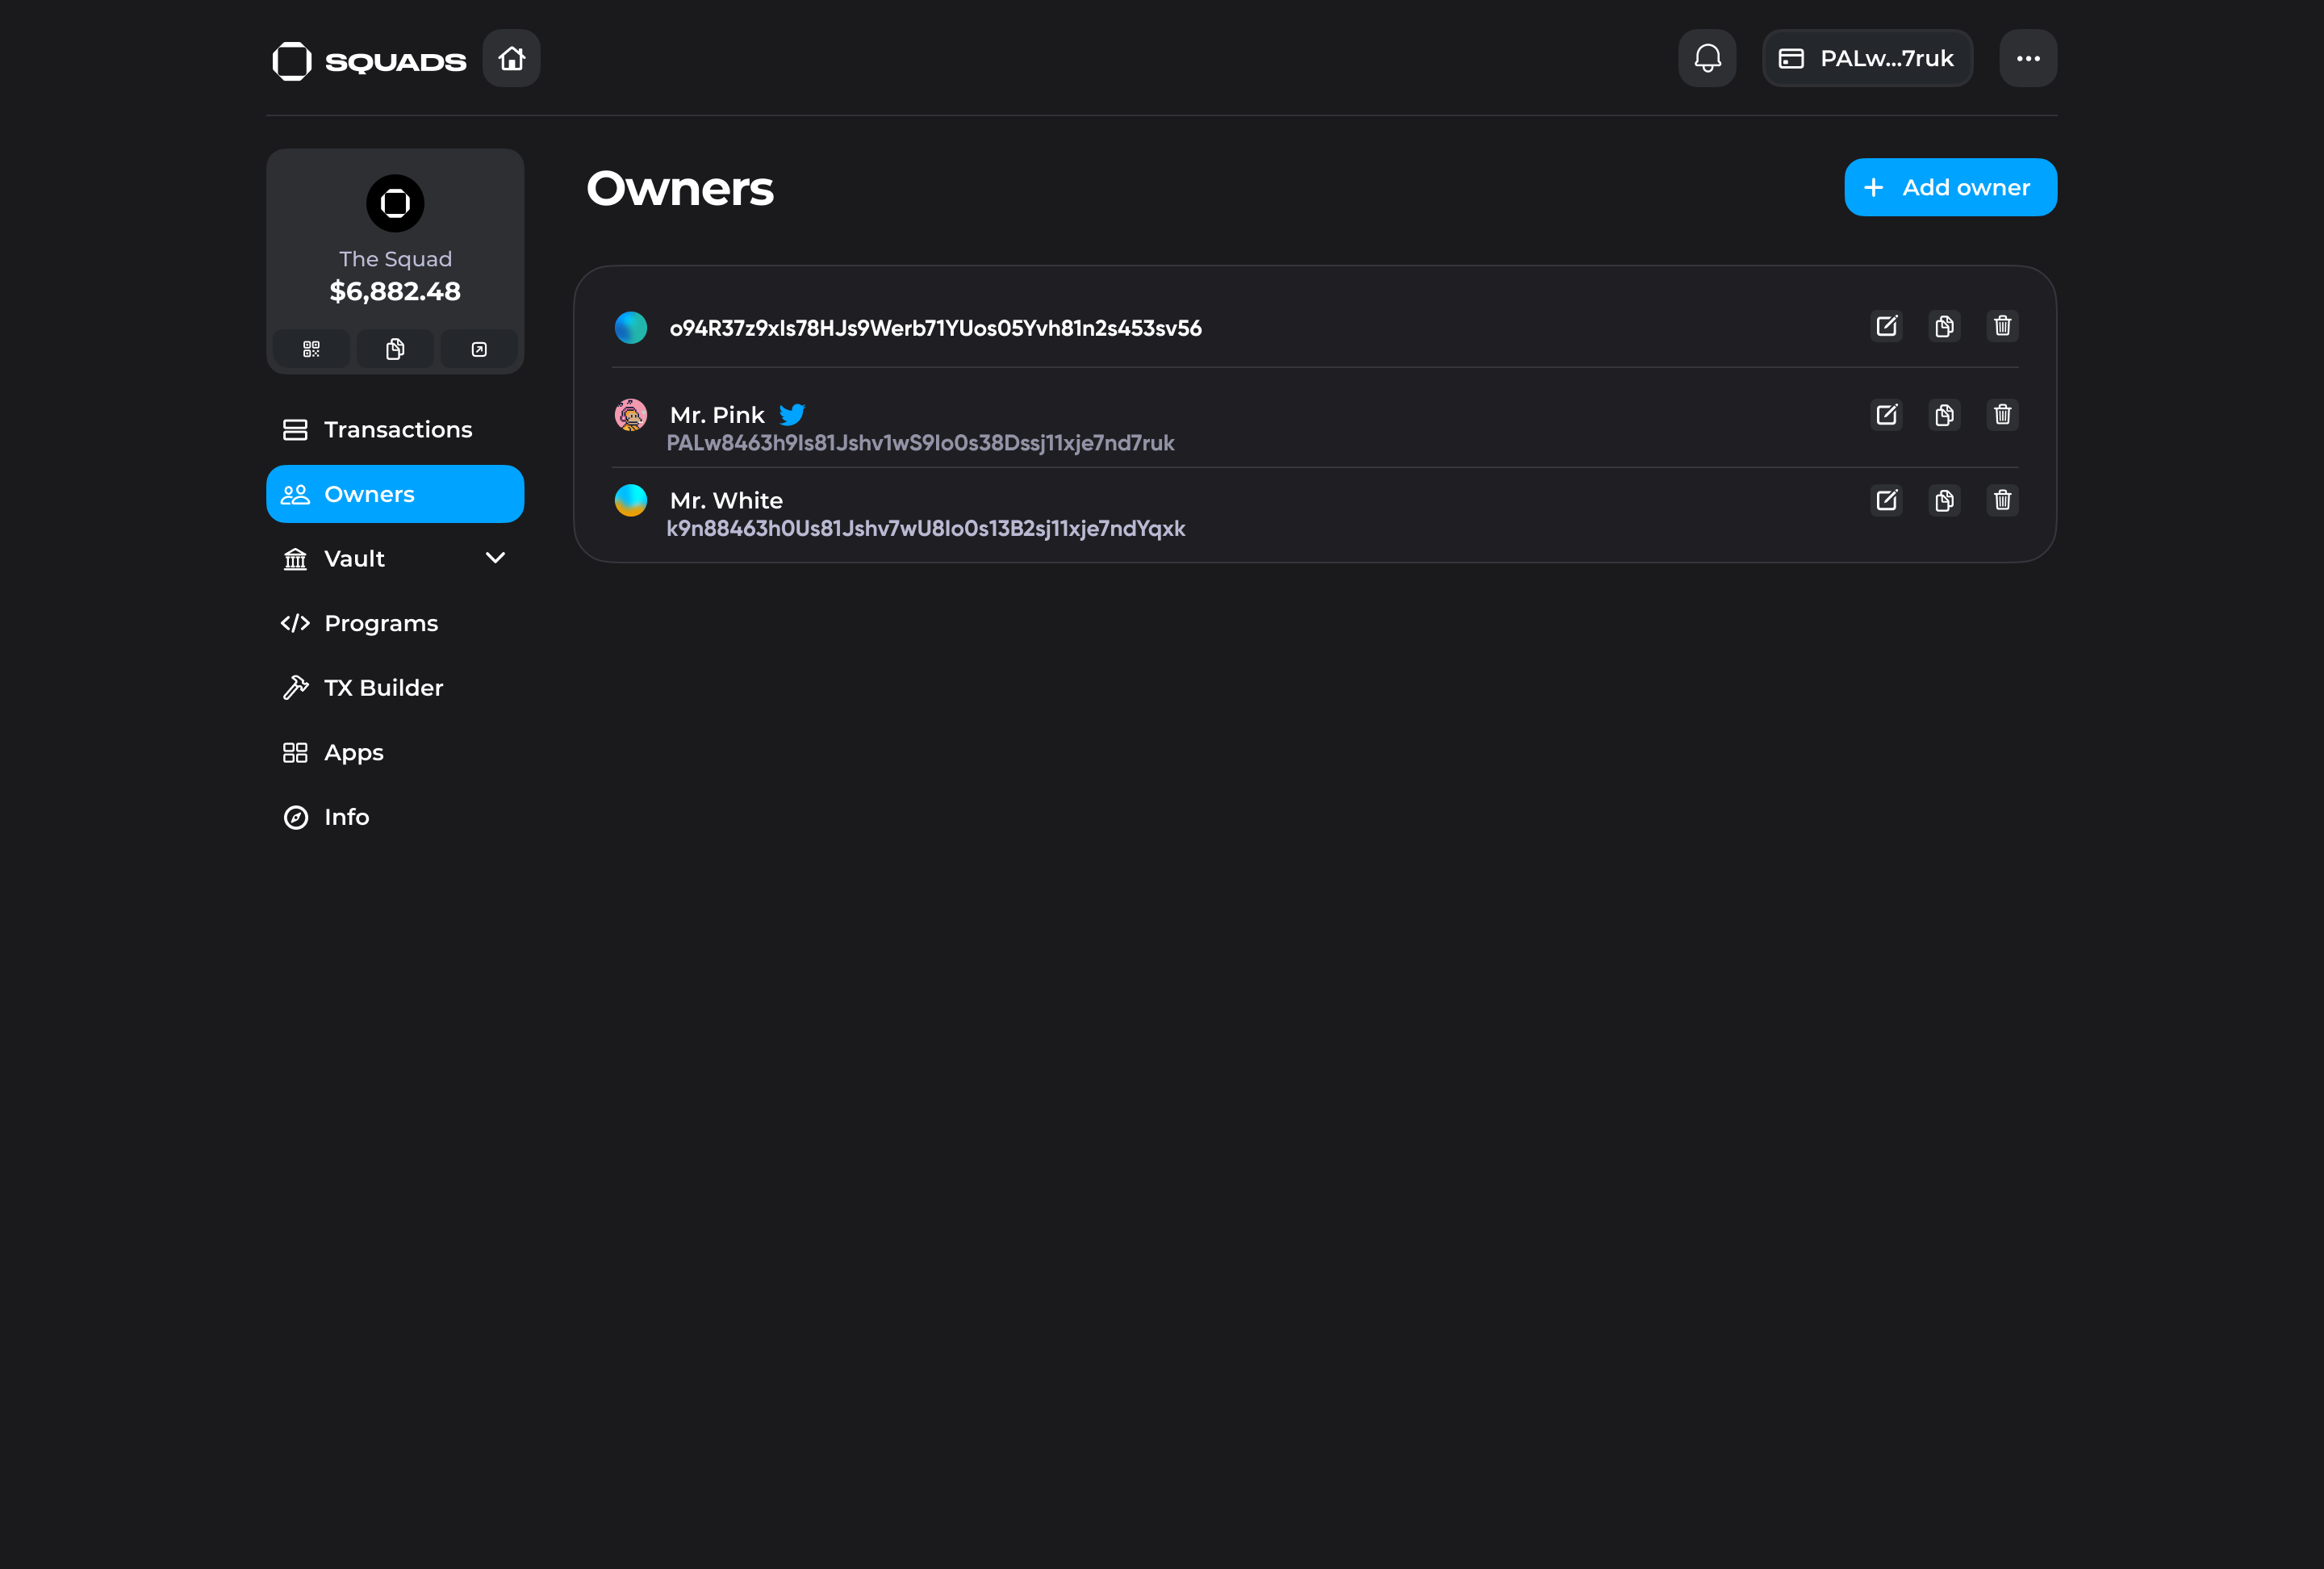Open the three-dots more menu

click(2027, 58)
